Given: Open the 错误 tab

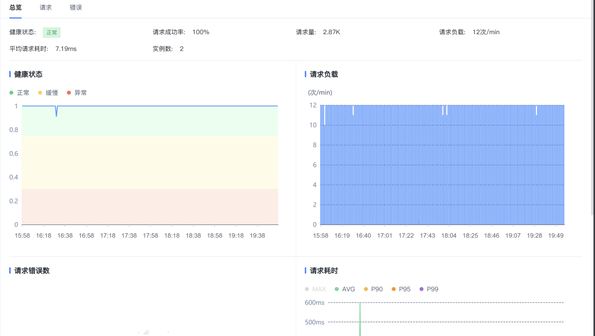Looking at the screenshot, I should click(75, 8).
